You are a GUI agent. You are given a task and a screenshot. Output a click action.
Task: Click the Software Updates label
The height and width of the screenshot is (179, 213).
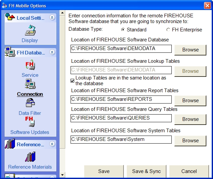click(x=30, y=132)
